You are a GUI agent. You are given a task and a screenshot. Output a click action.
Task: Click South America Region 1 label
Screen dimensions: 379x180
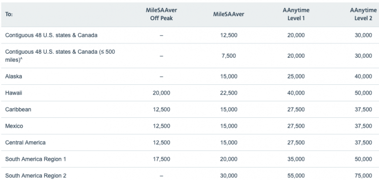(35, 159)
